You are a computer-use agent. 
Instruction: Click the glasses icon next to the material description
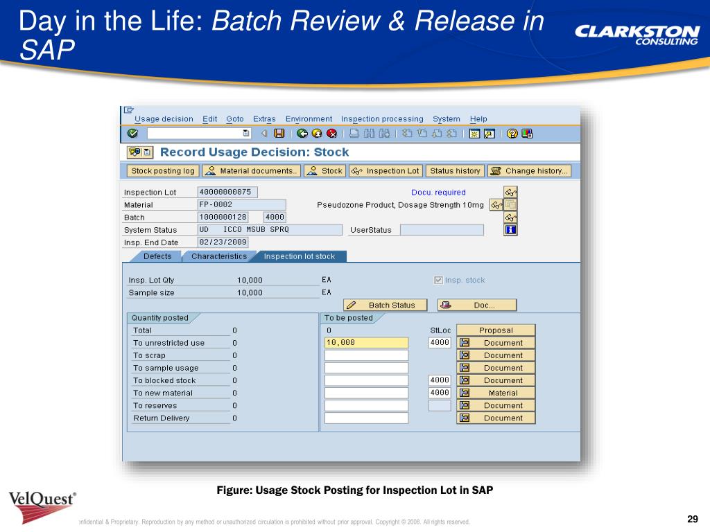(496, 205)
